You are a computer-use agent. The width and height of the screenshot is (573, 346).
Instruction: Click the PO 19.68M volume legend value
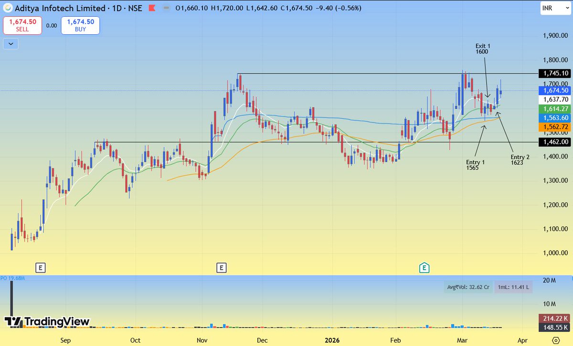click(12, 278)
